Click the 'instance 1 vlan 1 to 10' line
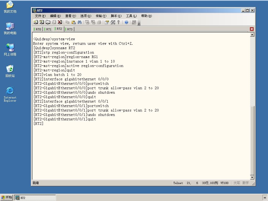 (74, 61)
